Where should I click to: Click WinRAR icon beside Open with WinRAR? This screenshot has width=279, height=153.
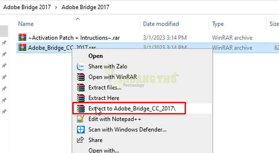click(81, 77)
